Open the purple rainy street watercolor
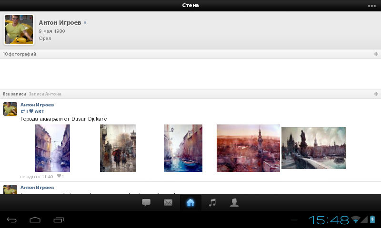Screen dimensions: 381x228 pyautogui.click(x=52, y=148)
